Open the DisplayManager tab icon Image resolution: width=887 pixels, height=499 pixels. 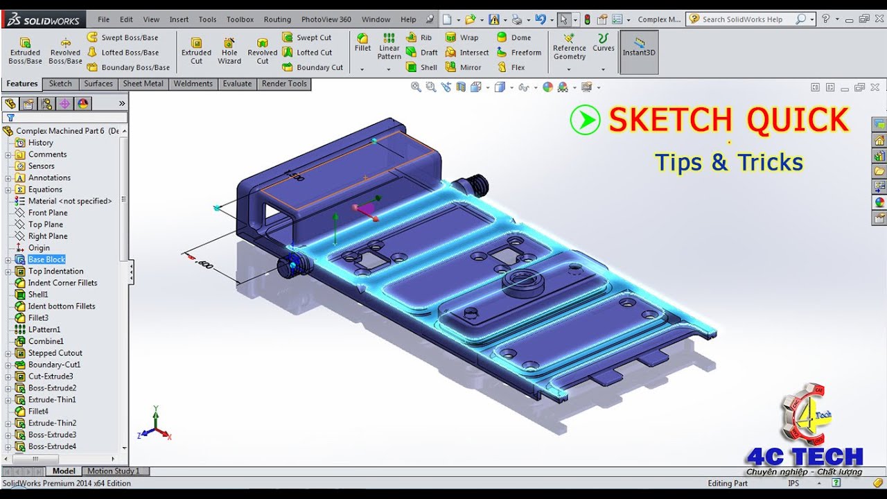[82, 104]
